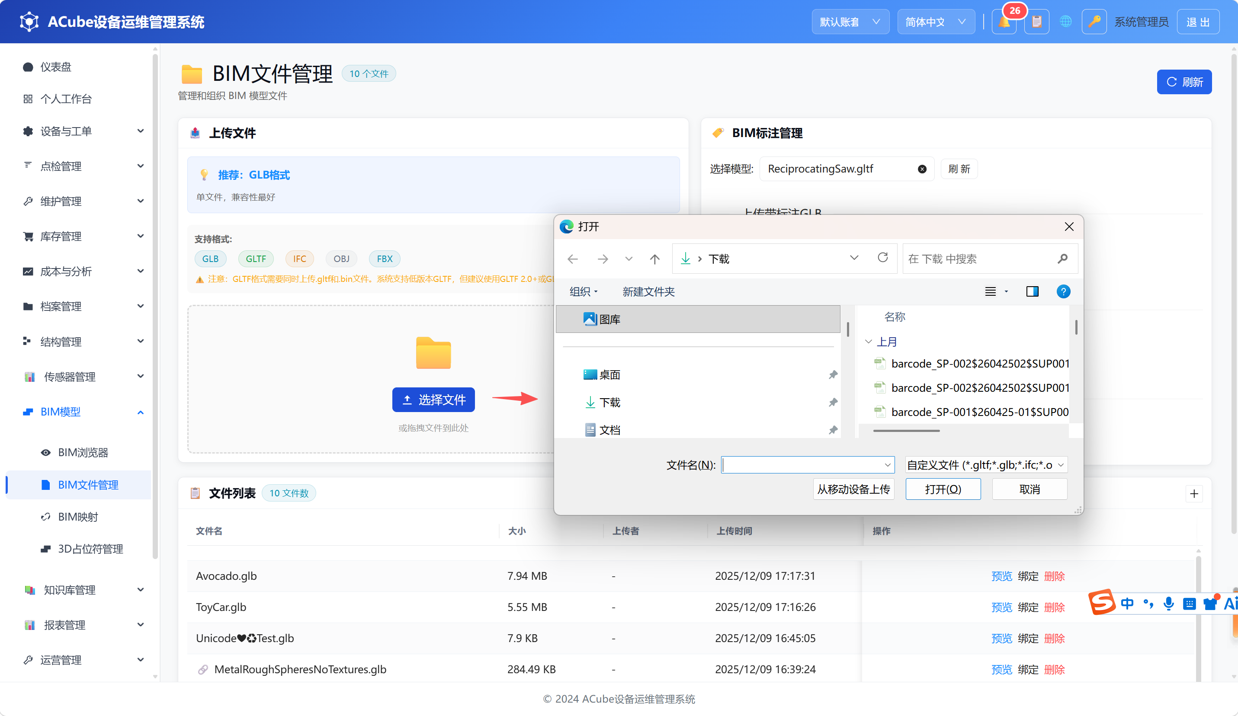
Task: Change view layout icon in dialog
Action: point(991,292)
